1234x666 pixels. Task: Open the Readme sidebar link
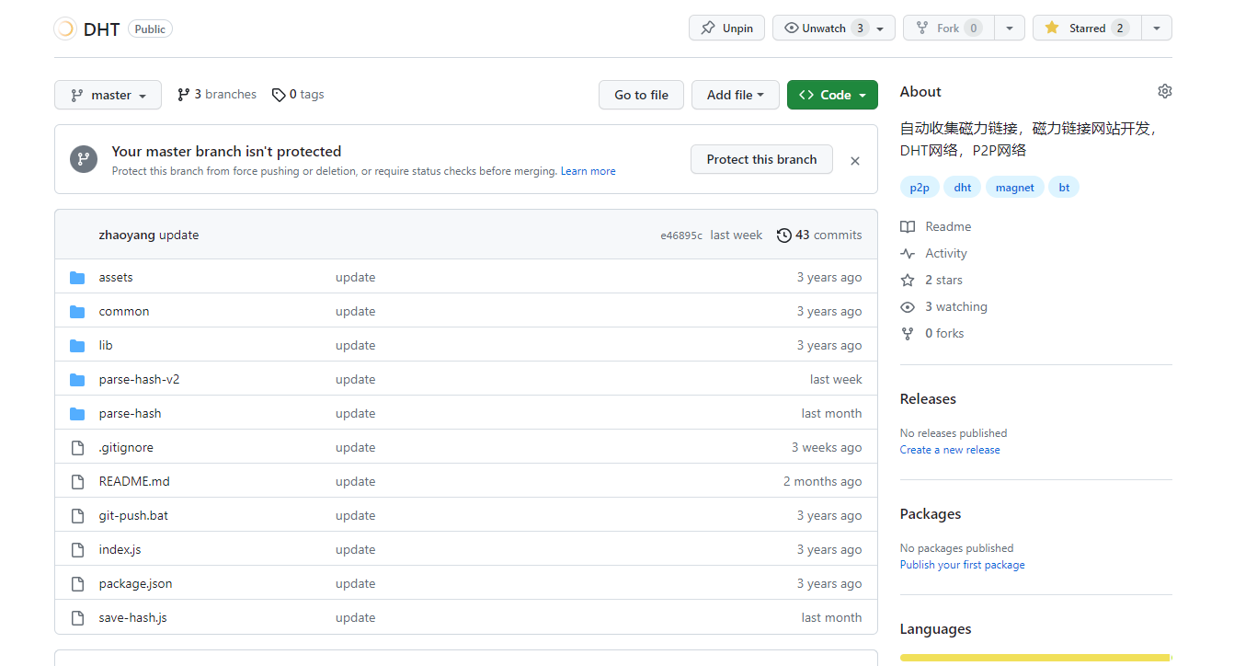pos(948,227)
